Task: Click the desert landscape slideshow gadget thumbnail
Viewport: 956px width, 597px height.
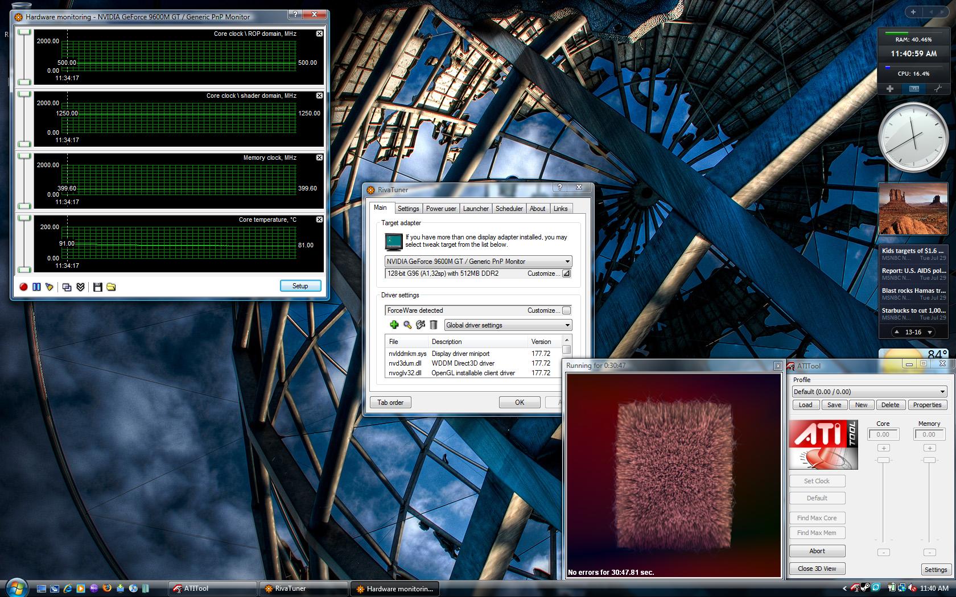Action: [x=913, y=209]
